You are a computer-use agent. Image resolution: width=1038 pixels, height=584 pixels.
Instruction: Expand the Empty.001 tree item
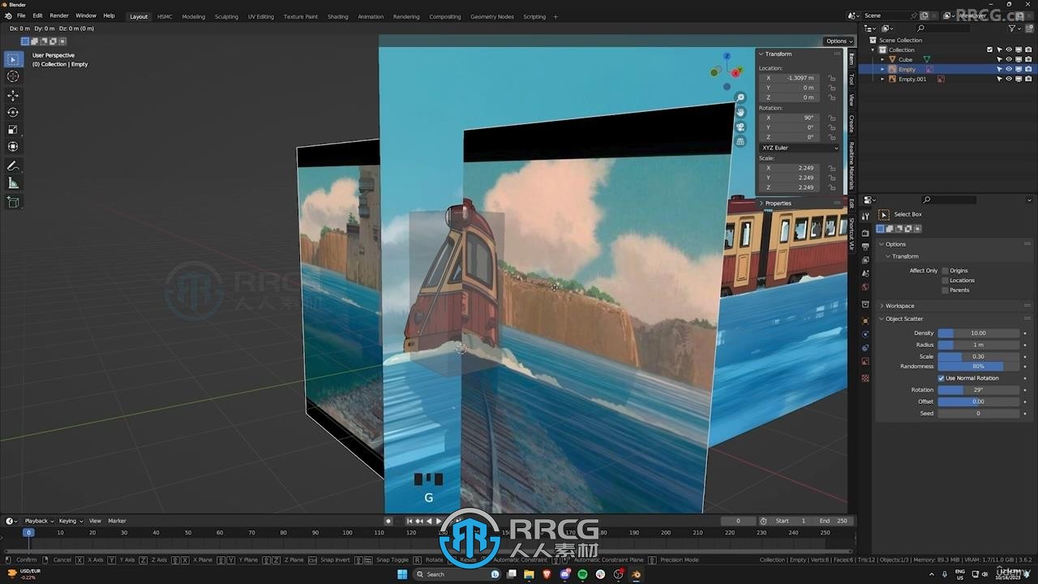tap(883, 79)
